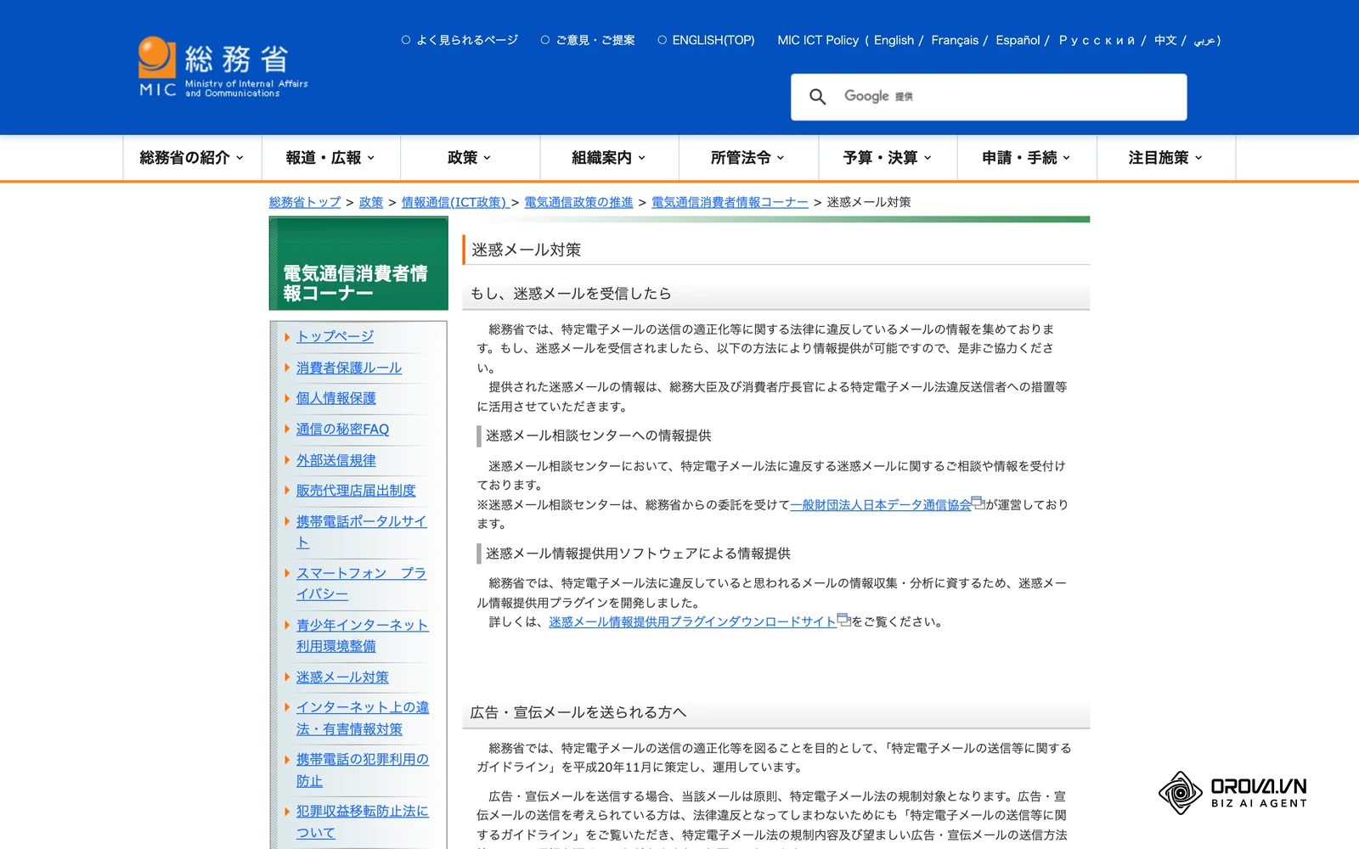1359x849 pixels.
Task: Open 外部送信規律 in the sidebar
Action: 336,460
